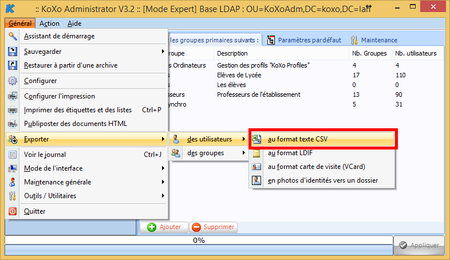Click the Restaurer à partir d'une archive icon
Image resolution: width=450 pixels, height=260 pixels.
tap(13, 65)
